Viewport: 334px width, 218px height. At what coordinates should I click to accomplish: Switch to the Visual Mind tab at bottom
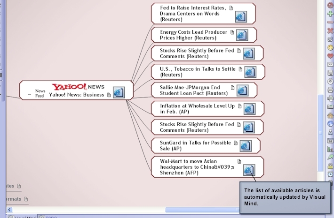click(x=22, y=217)
